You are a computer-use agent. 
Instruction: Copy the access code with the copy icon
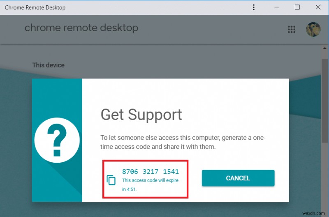[111, 180]
